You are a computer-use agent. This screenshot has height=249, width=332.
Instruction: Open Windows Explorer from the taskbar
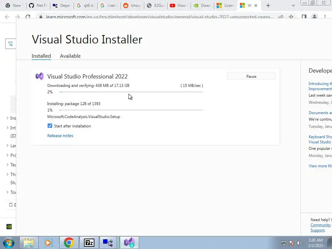pos(29,243)
